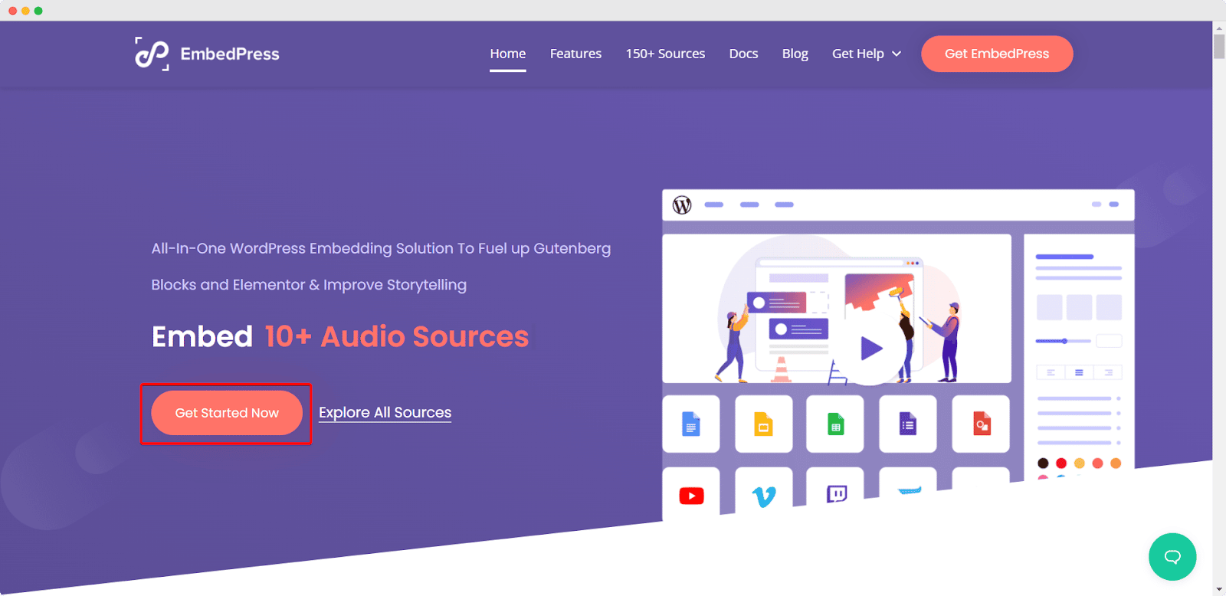
Task: Click the scrollbar up arrow
Action: coord(1219,28)
